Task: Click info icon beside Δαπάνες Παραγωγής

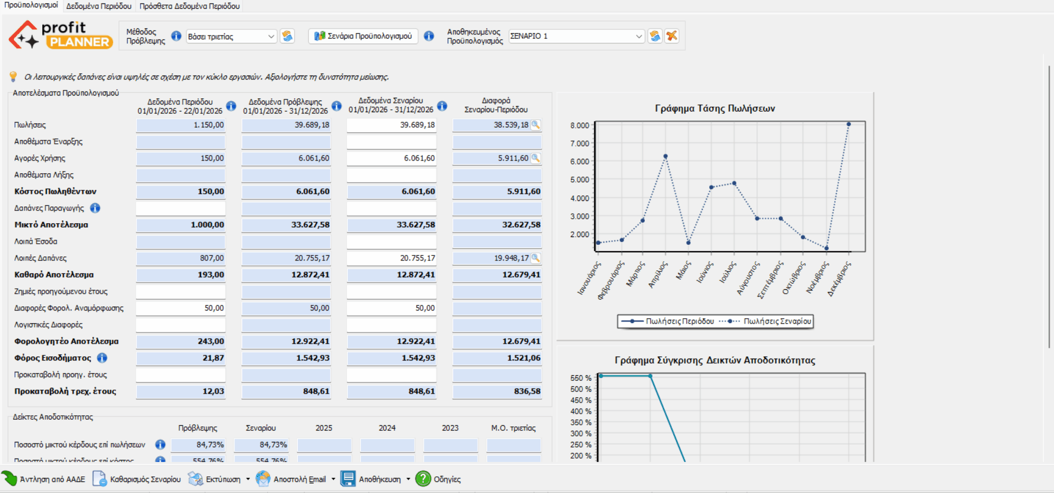Action: (95, 208)
